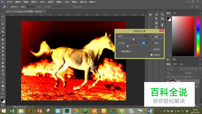Open the Color panel options menu

pyautogui.click(x=200, y=13)
